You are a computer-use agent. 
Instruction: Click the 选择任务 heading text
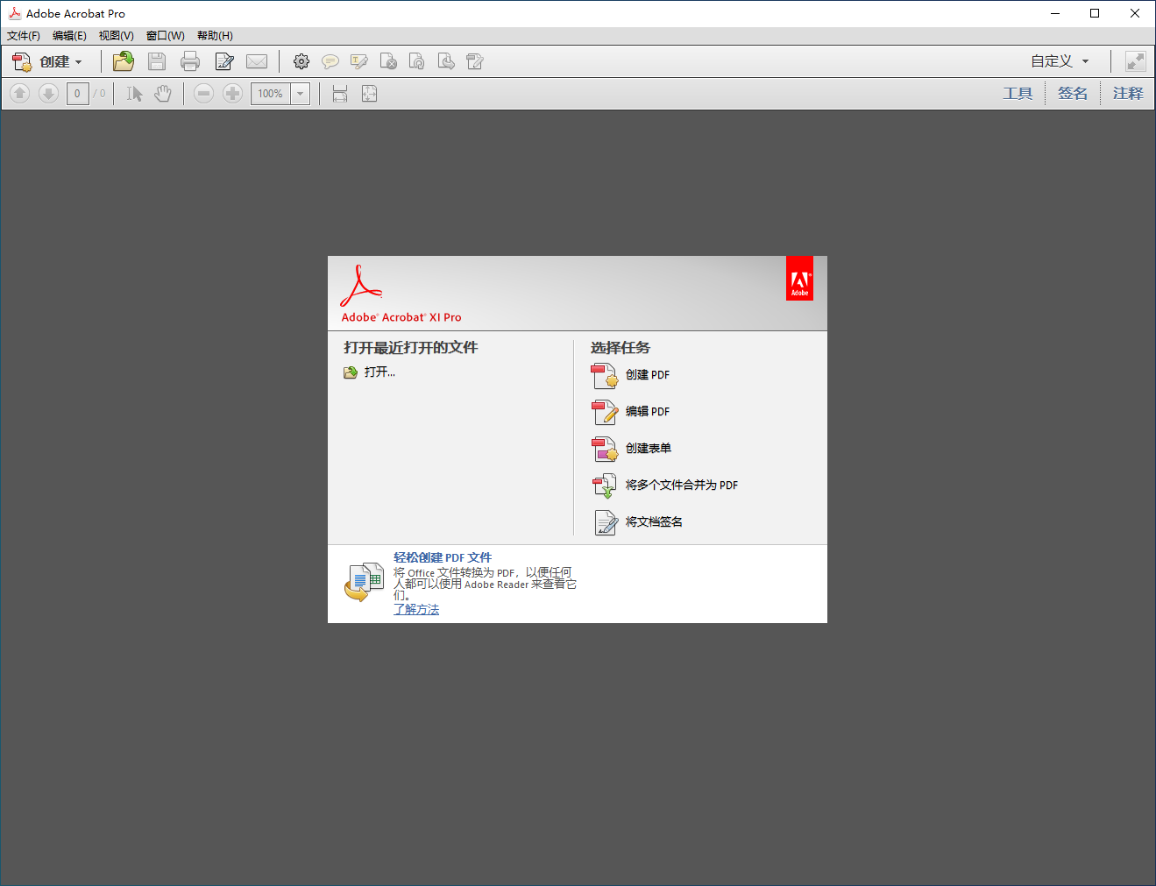[x=621, y=348]
